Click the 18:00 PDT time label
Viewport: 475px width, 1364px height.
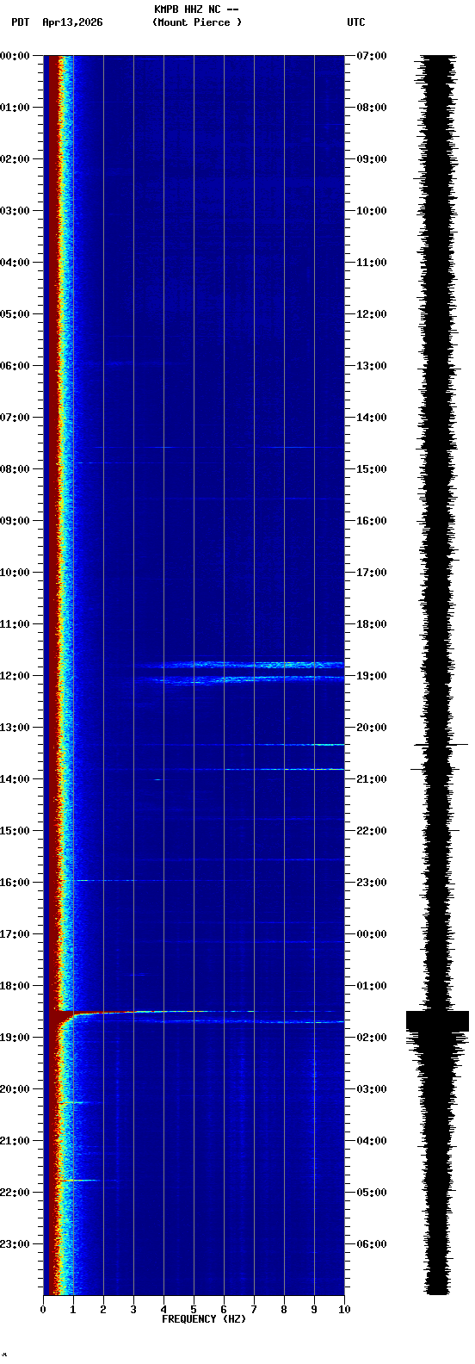tap(15, 986)
